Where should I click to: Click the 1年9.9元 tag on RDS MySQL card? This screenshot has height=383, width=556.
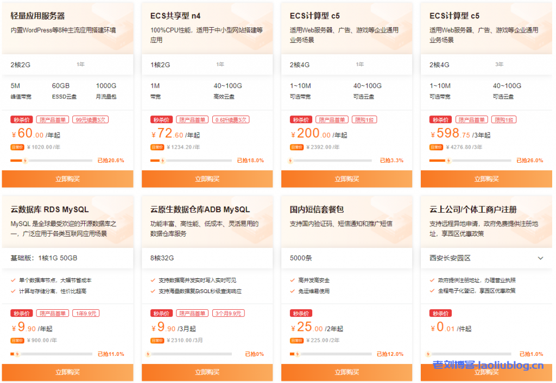(87, 313)
